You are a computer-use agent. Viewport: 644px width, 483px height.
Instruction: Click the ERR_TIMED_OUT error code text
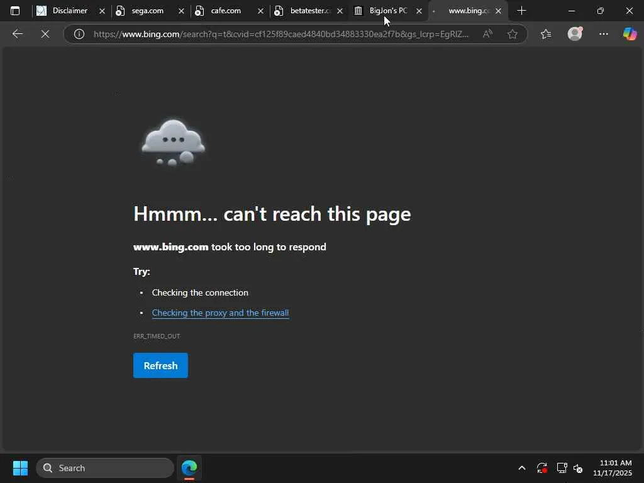[157, 336]
